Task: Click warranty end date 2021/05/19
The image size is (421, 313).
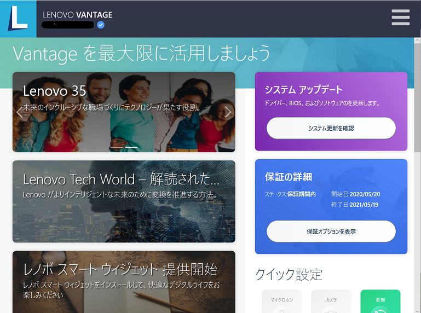Action: pos(364,205)
